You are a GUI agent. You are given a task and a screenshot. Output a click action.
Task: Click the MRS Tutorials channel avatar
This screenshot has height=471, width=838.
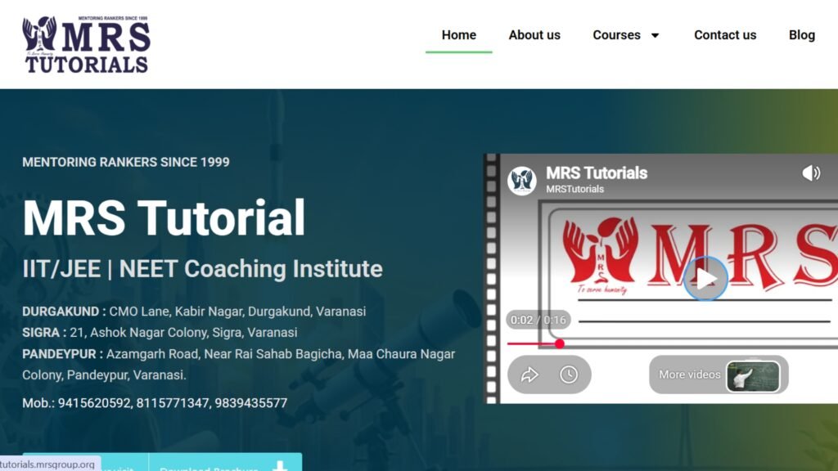[521, 181]
